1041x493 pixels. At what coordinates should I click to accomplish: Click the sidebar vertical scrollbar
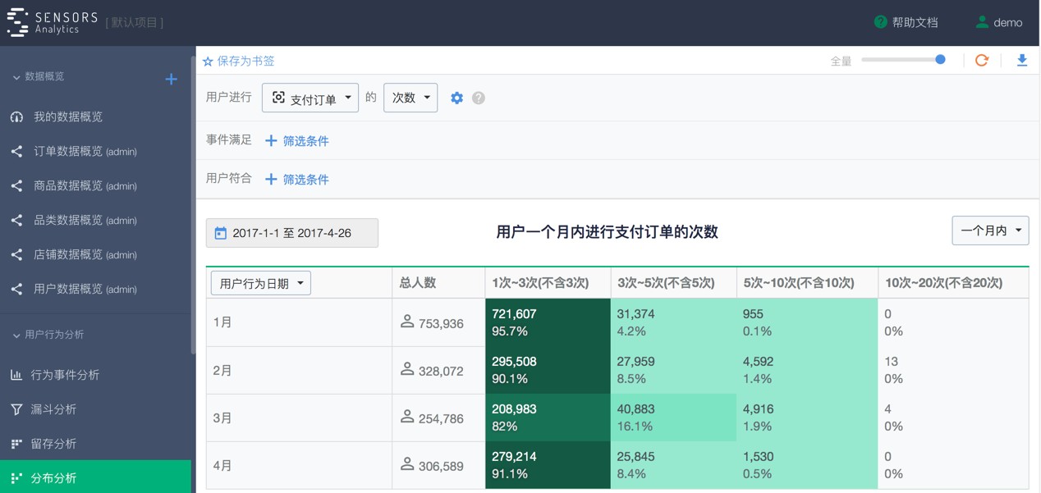pos(193,205)
